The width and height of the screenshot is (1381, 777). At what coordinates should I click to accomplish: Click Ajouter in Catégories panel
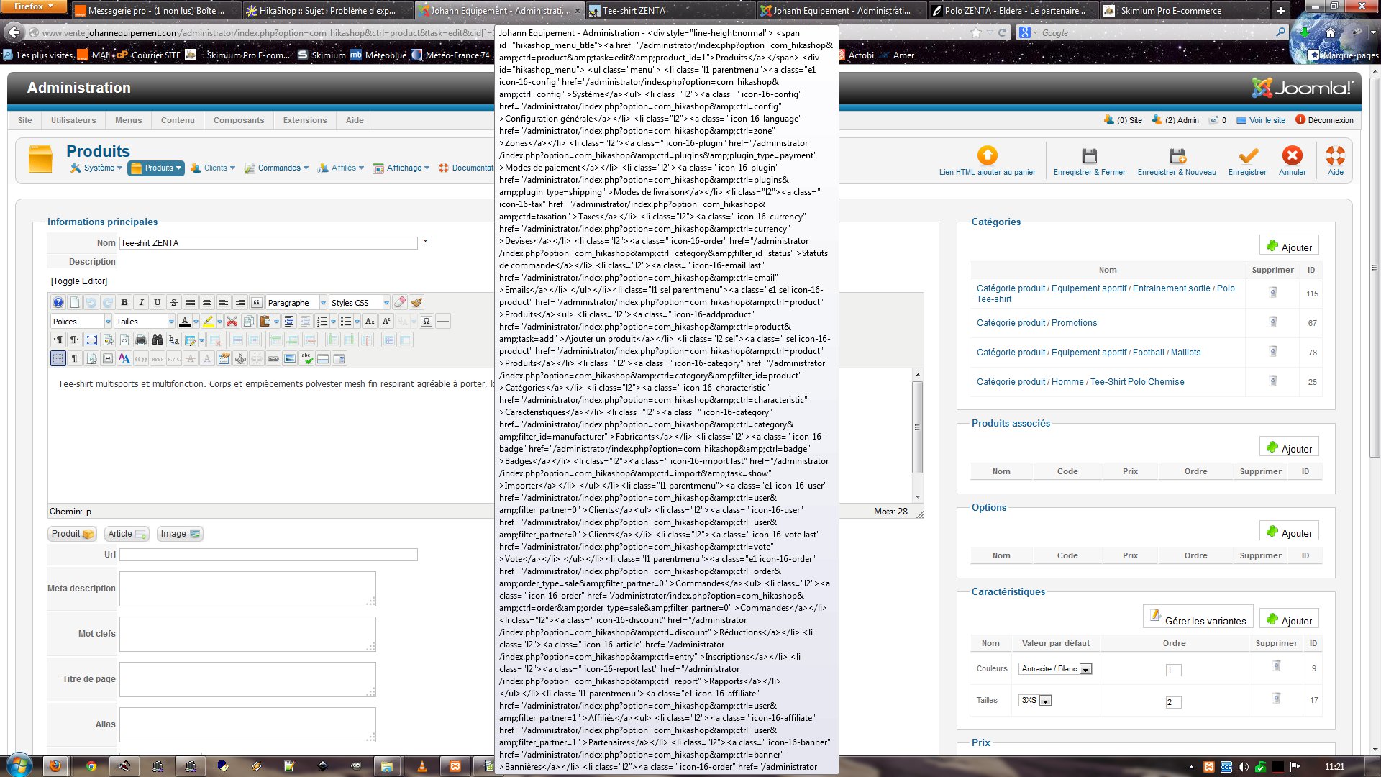(x=1289, y=247)
